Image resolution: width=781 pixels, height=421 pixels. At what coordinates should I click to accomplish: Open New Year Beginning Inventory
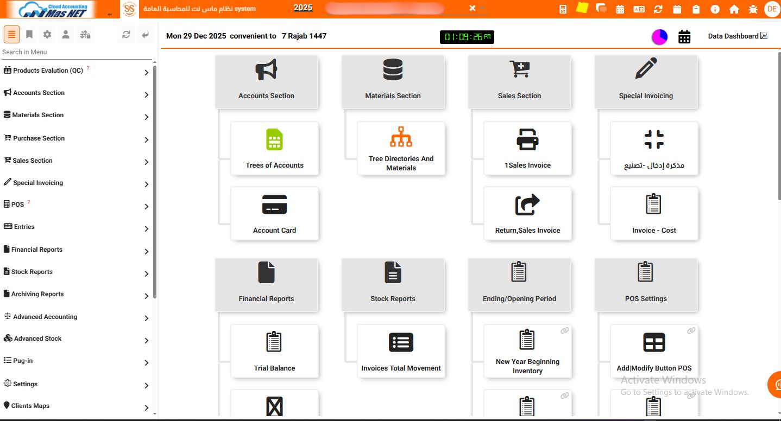coord(527,351)
